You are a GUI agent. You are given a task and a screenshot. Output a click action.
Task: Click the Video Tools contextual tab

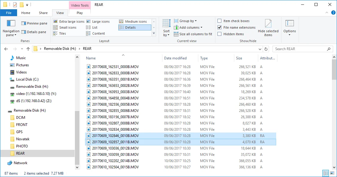[80, 5]
